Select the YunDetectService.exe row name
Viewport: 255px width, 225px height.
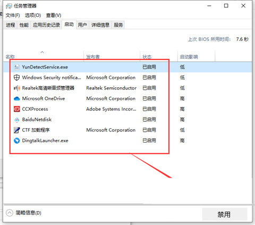click(x=45, y=67)
